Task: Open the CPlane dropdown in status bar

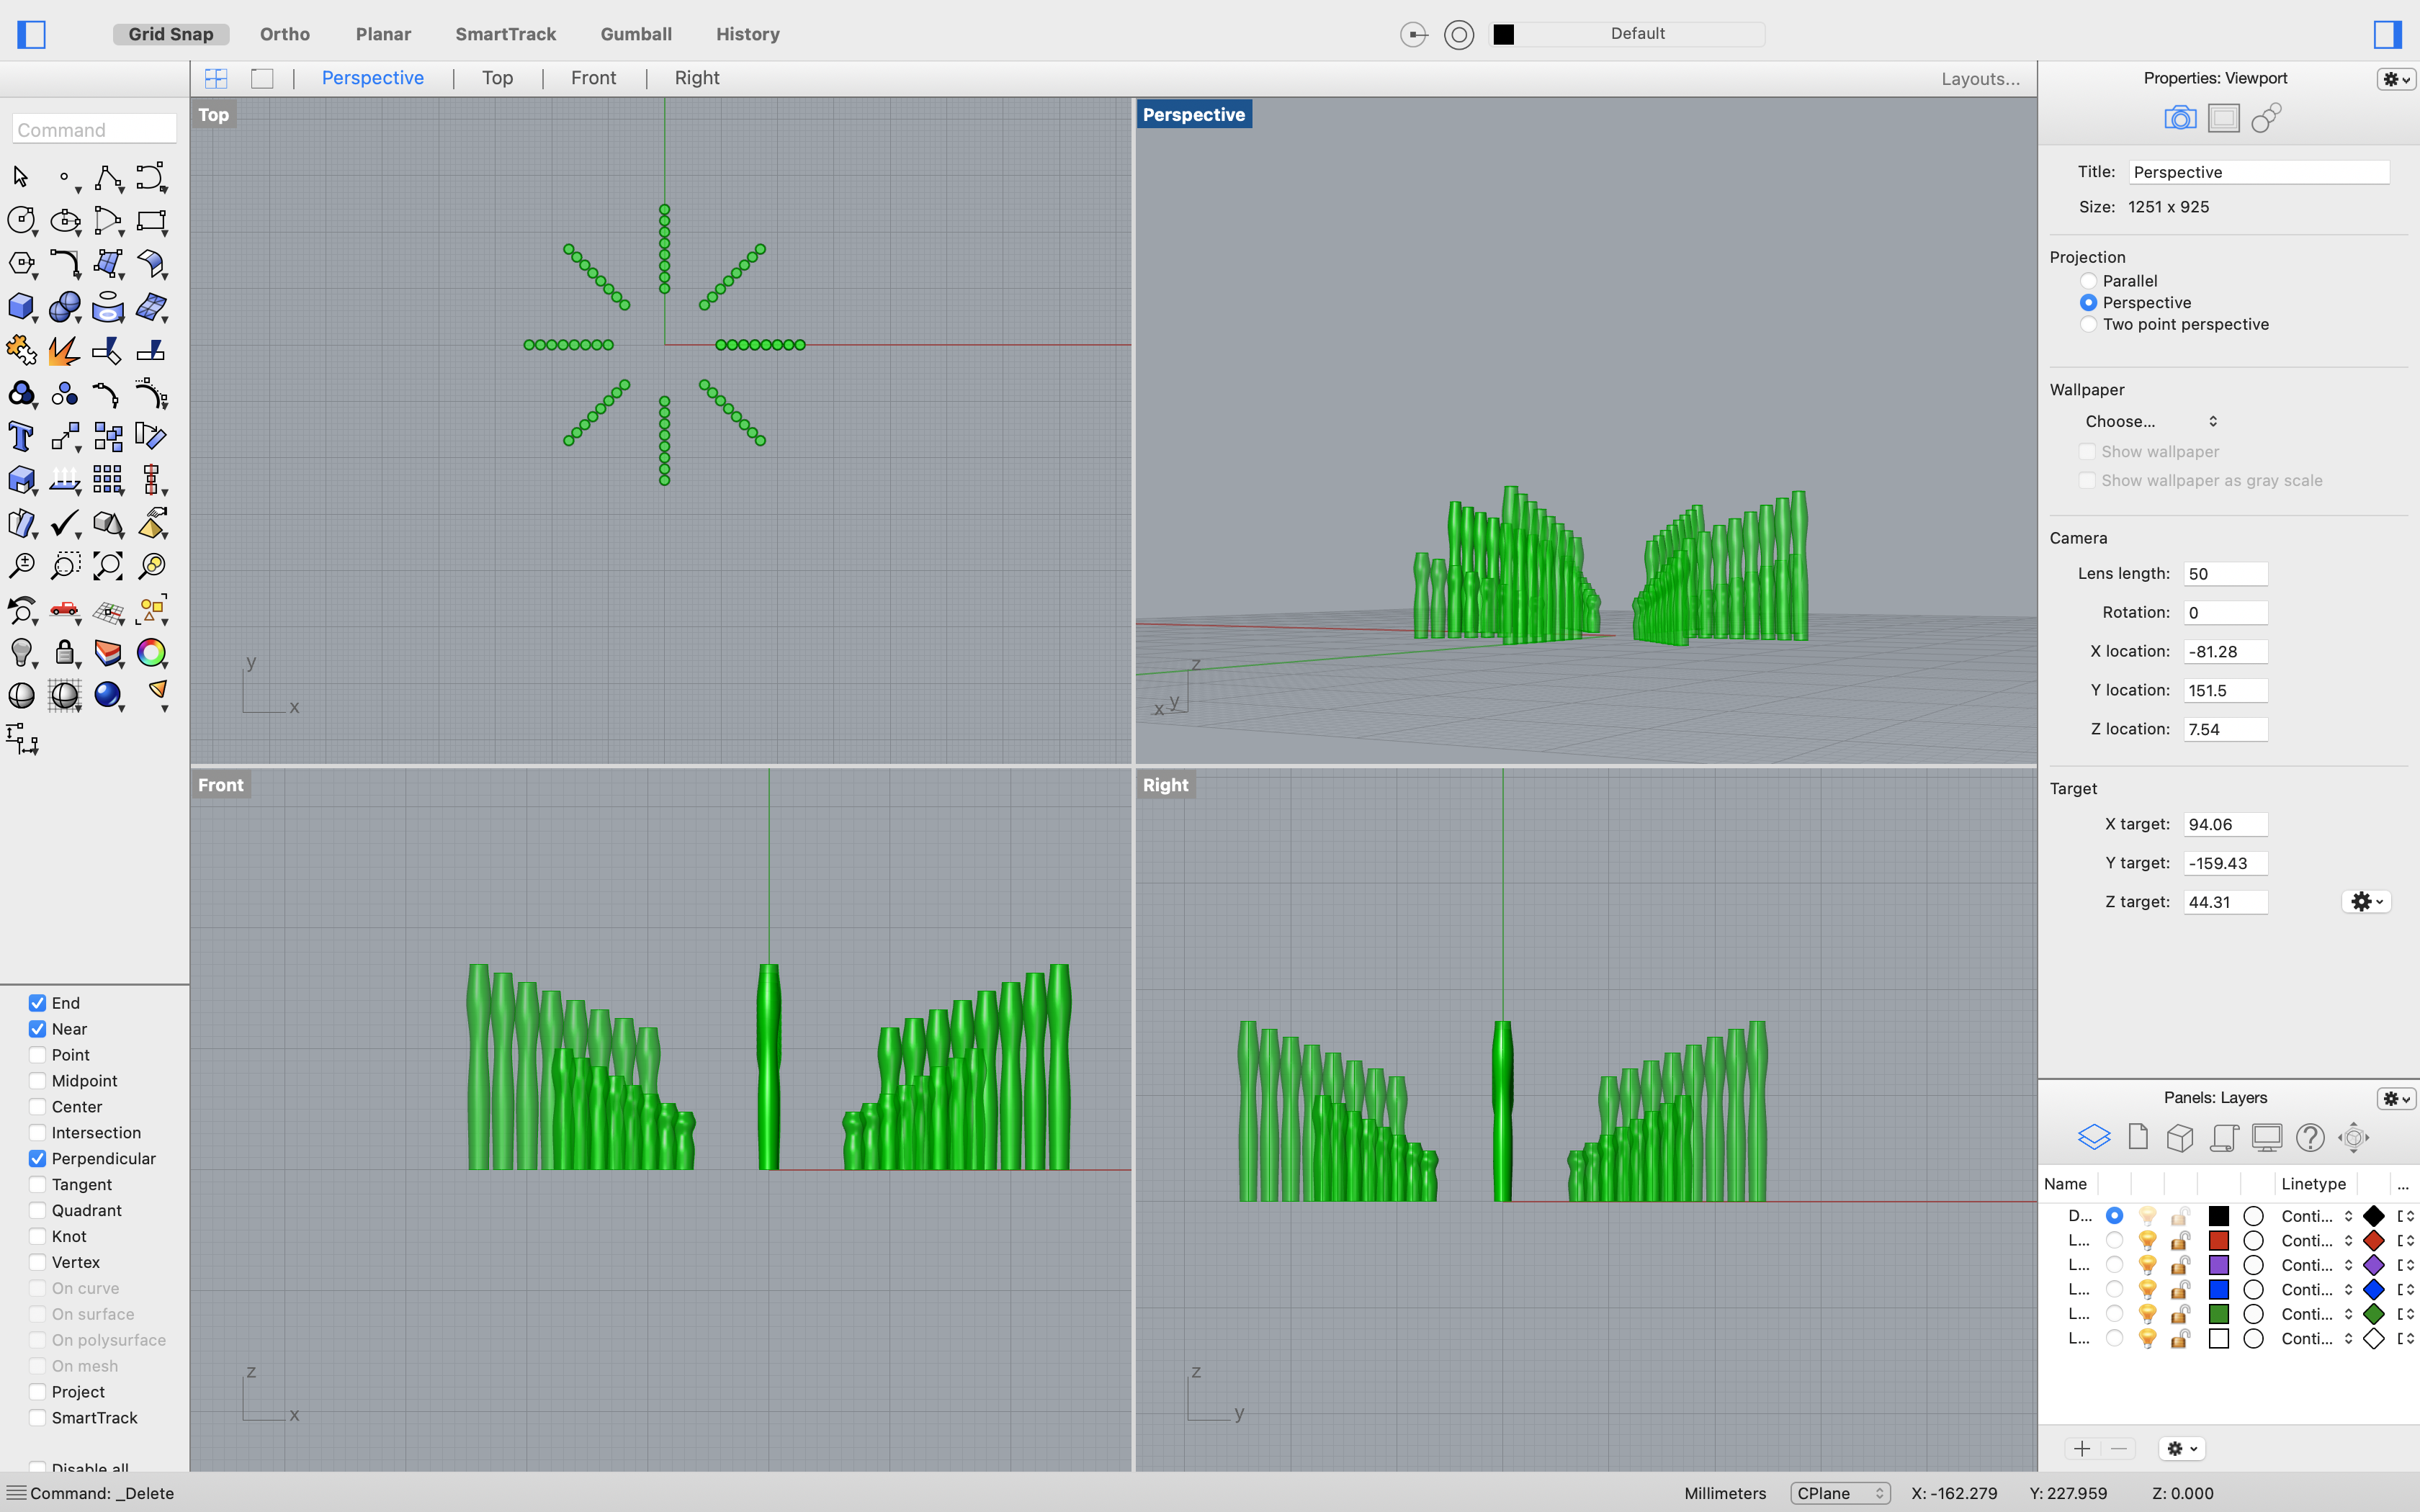Action: coord(1839,1493)
